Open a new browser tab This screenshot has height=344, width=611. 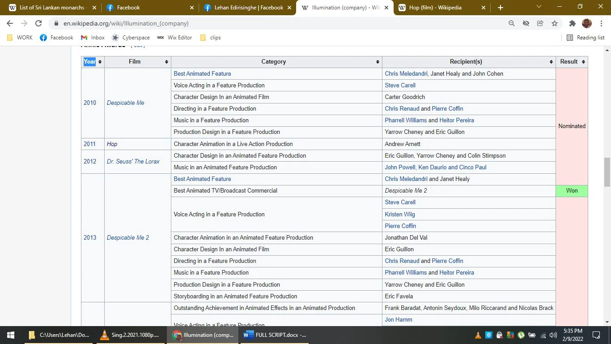[501, 8]
